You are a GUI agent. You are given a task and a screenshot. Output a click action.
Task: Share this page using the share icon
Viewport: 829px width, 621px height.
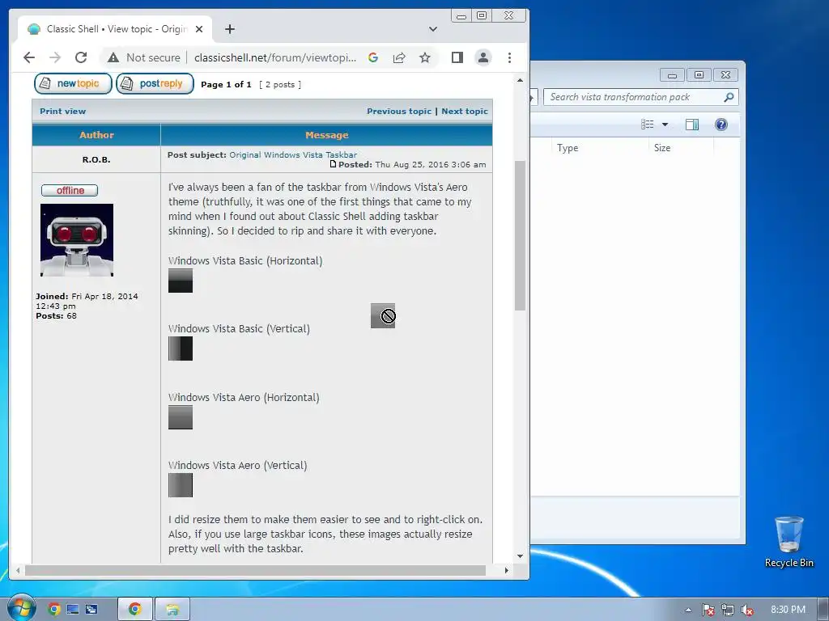point(399,57)
